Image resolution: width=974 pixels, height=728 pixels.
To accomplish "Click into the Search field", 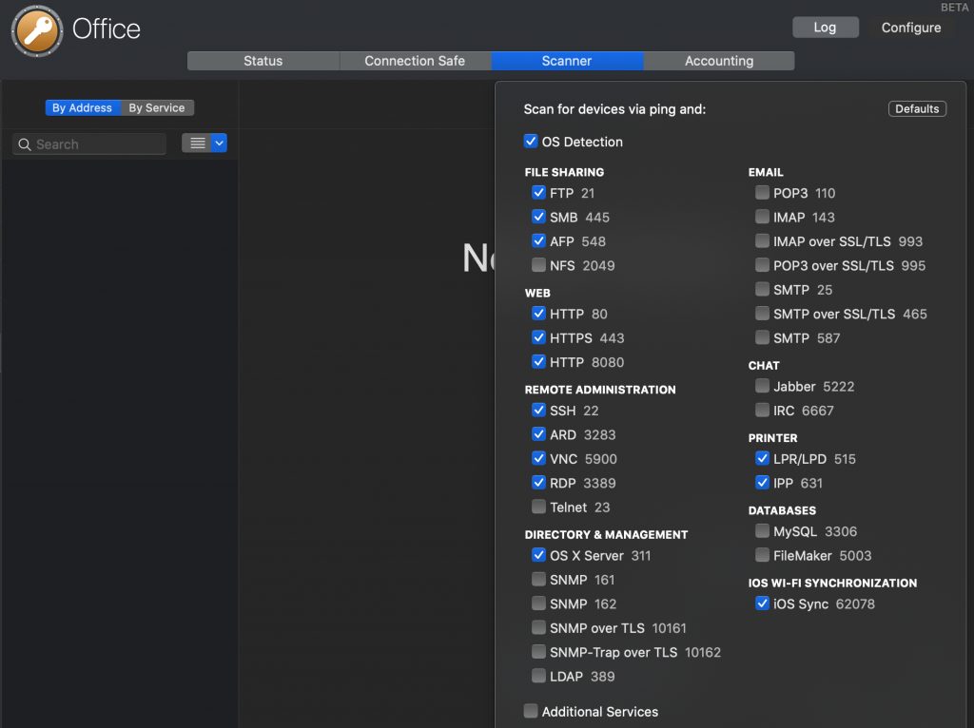I will coord(89,144).
